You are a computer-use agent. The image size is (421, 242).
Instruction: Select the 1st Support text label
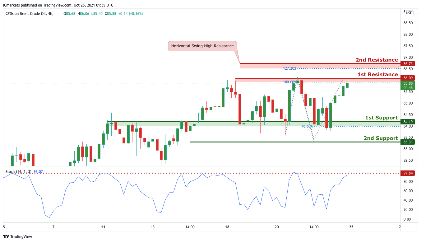click(381, 118)
